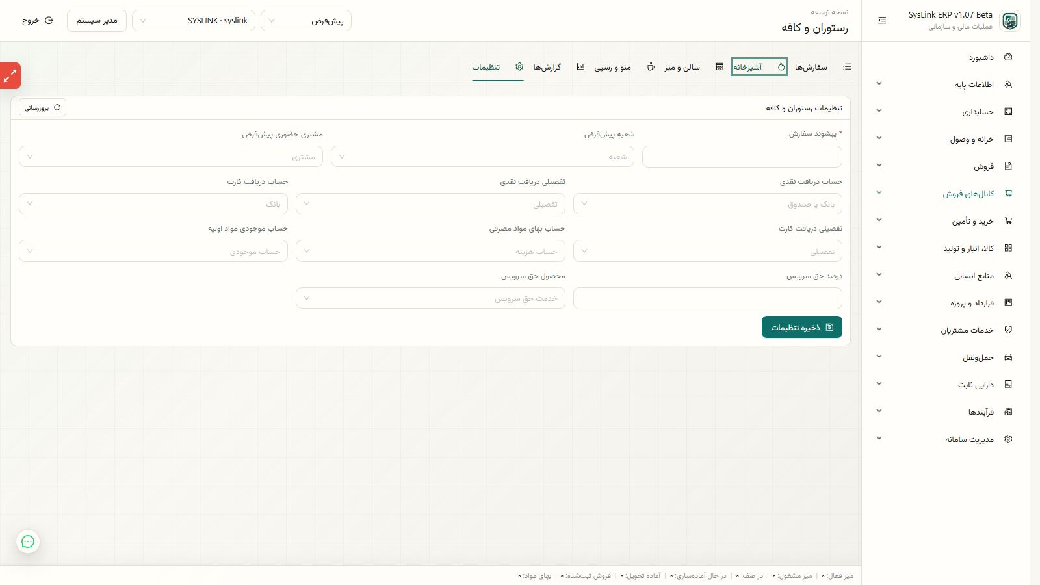Click the حمل‌ونقل vehicle icon

1008,357
